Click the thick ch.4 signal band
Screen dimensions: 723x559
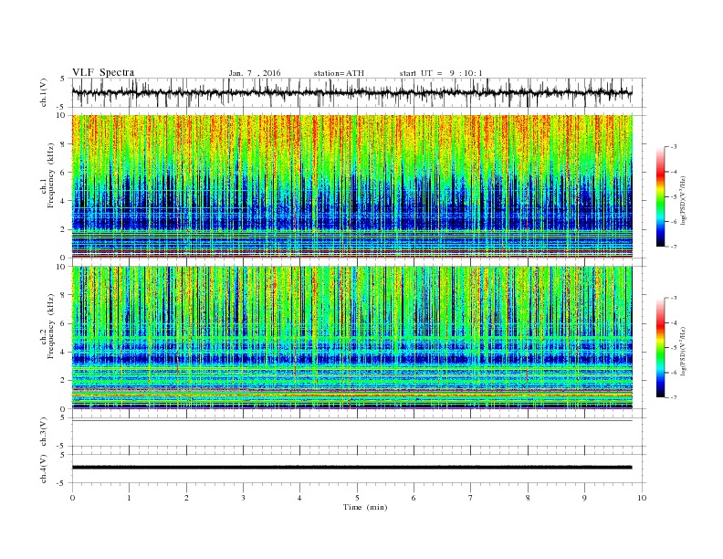(352, 468)
